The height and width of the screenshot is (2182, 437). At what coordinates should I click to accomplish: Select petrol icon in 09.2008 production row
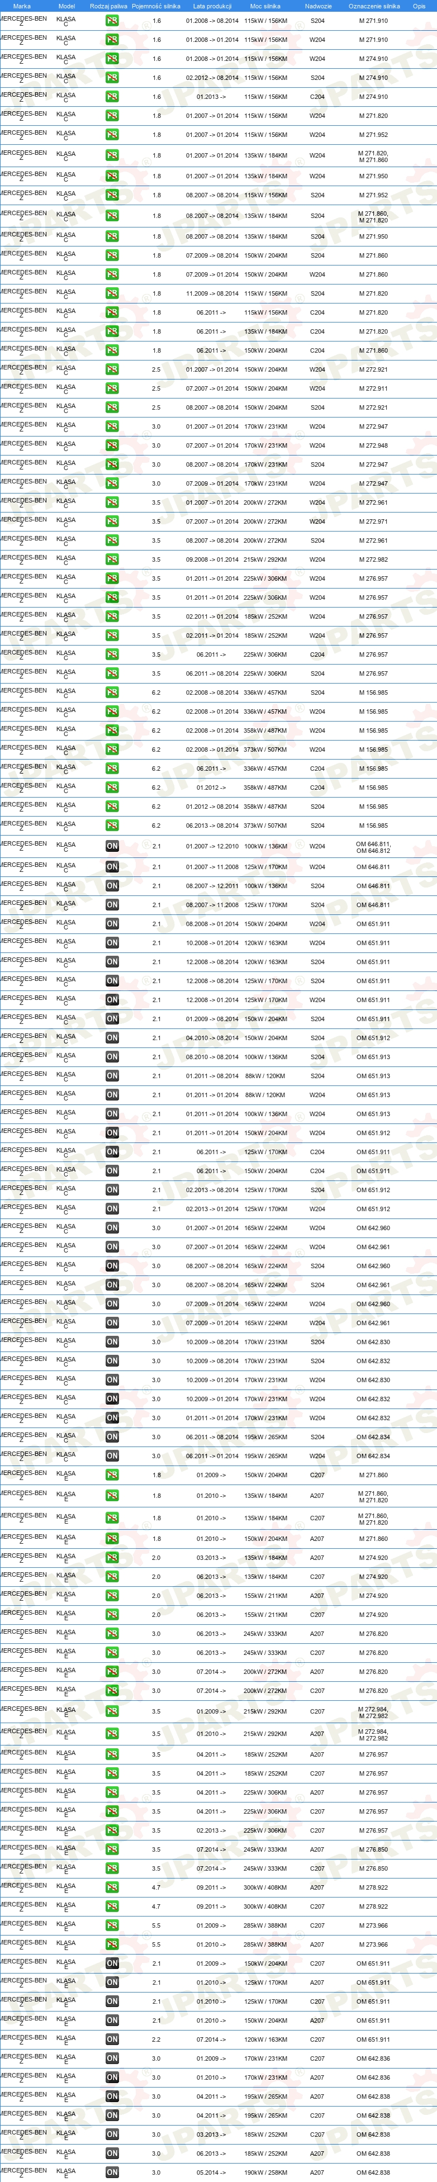112,560
